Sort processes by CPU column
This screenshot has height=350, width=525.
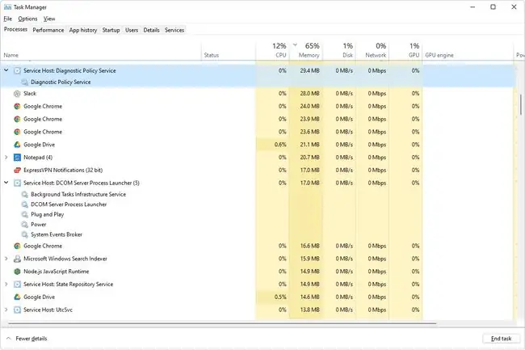click(x=272, y=51)
